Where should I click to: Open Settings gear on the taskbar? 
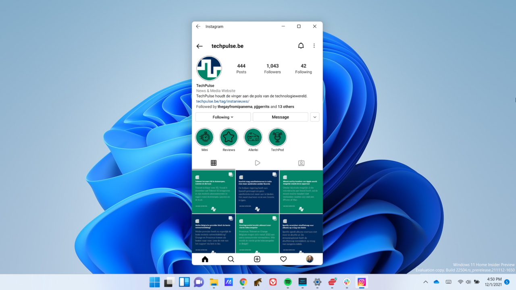317,282
